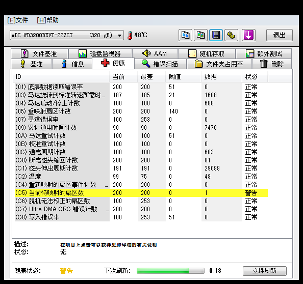Open the 随机存取 tab
Viewport: 303px width, 284px height.
click(207, 53)
